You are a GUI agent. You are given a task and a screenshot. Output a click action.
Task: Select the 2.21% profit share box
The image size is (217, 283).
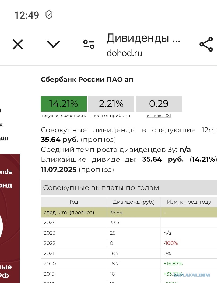click(x=111, y=104)
